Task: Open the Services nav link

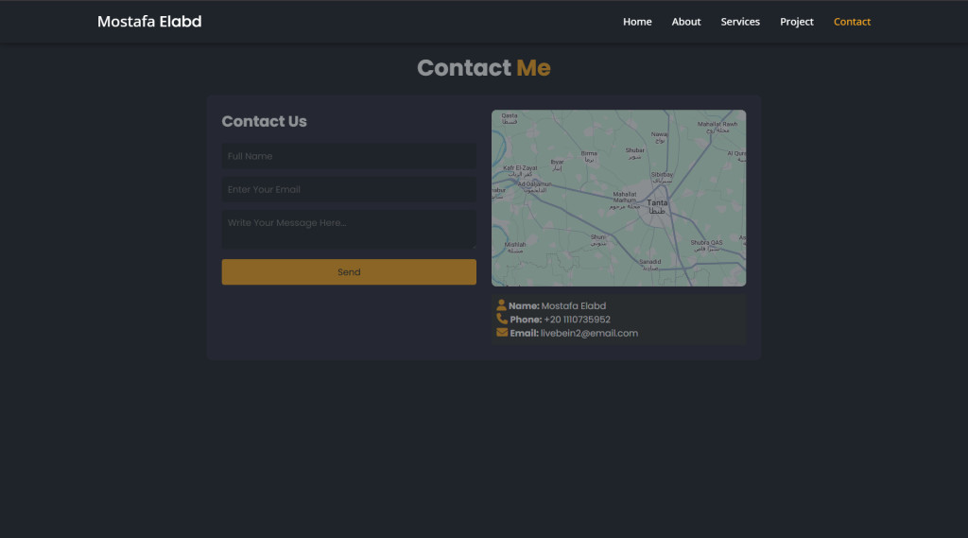Action: coord(740,22)
